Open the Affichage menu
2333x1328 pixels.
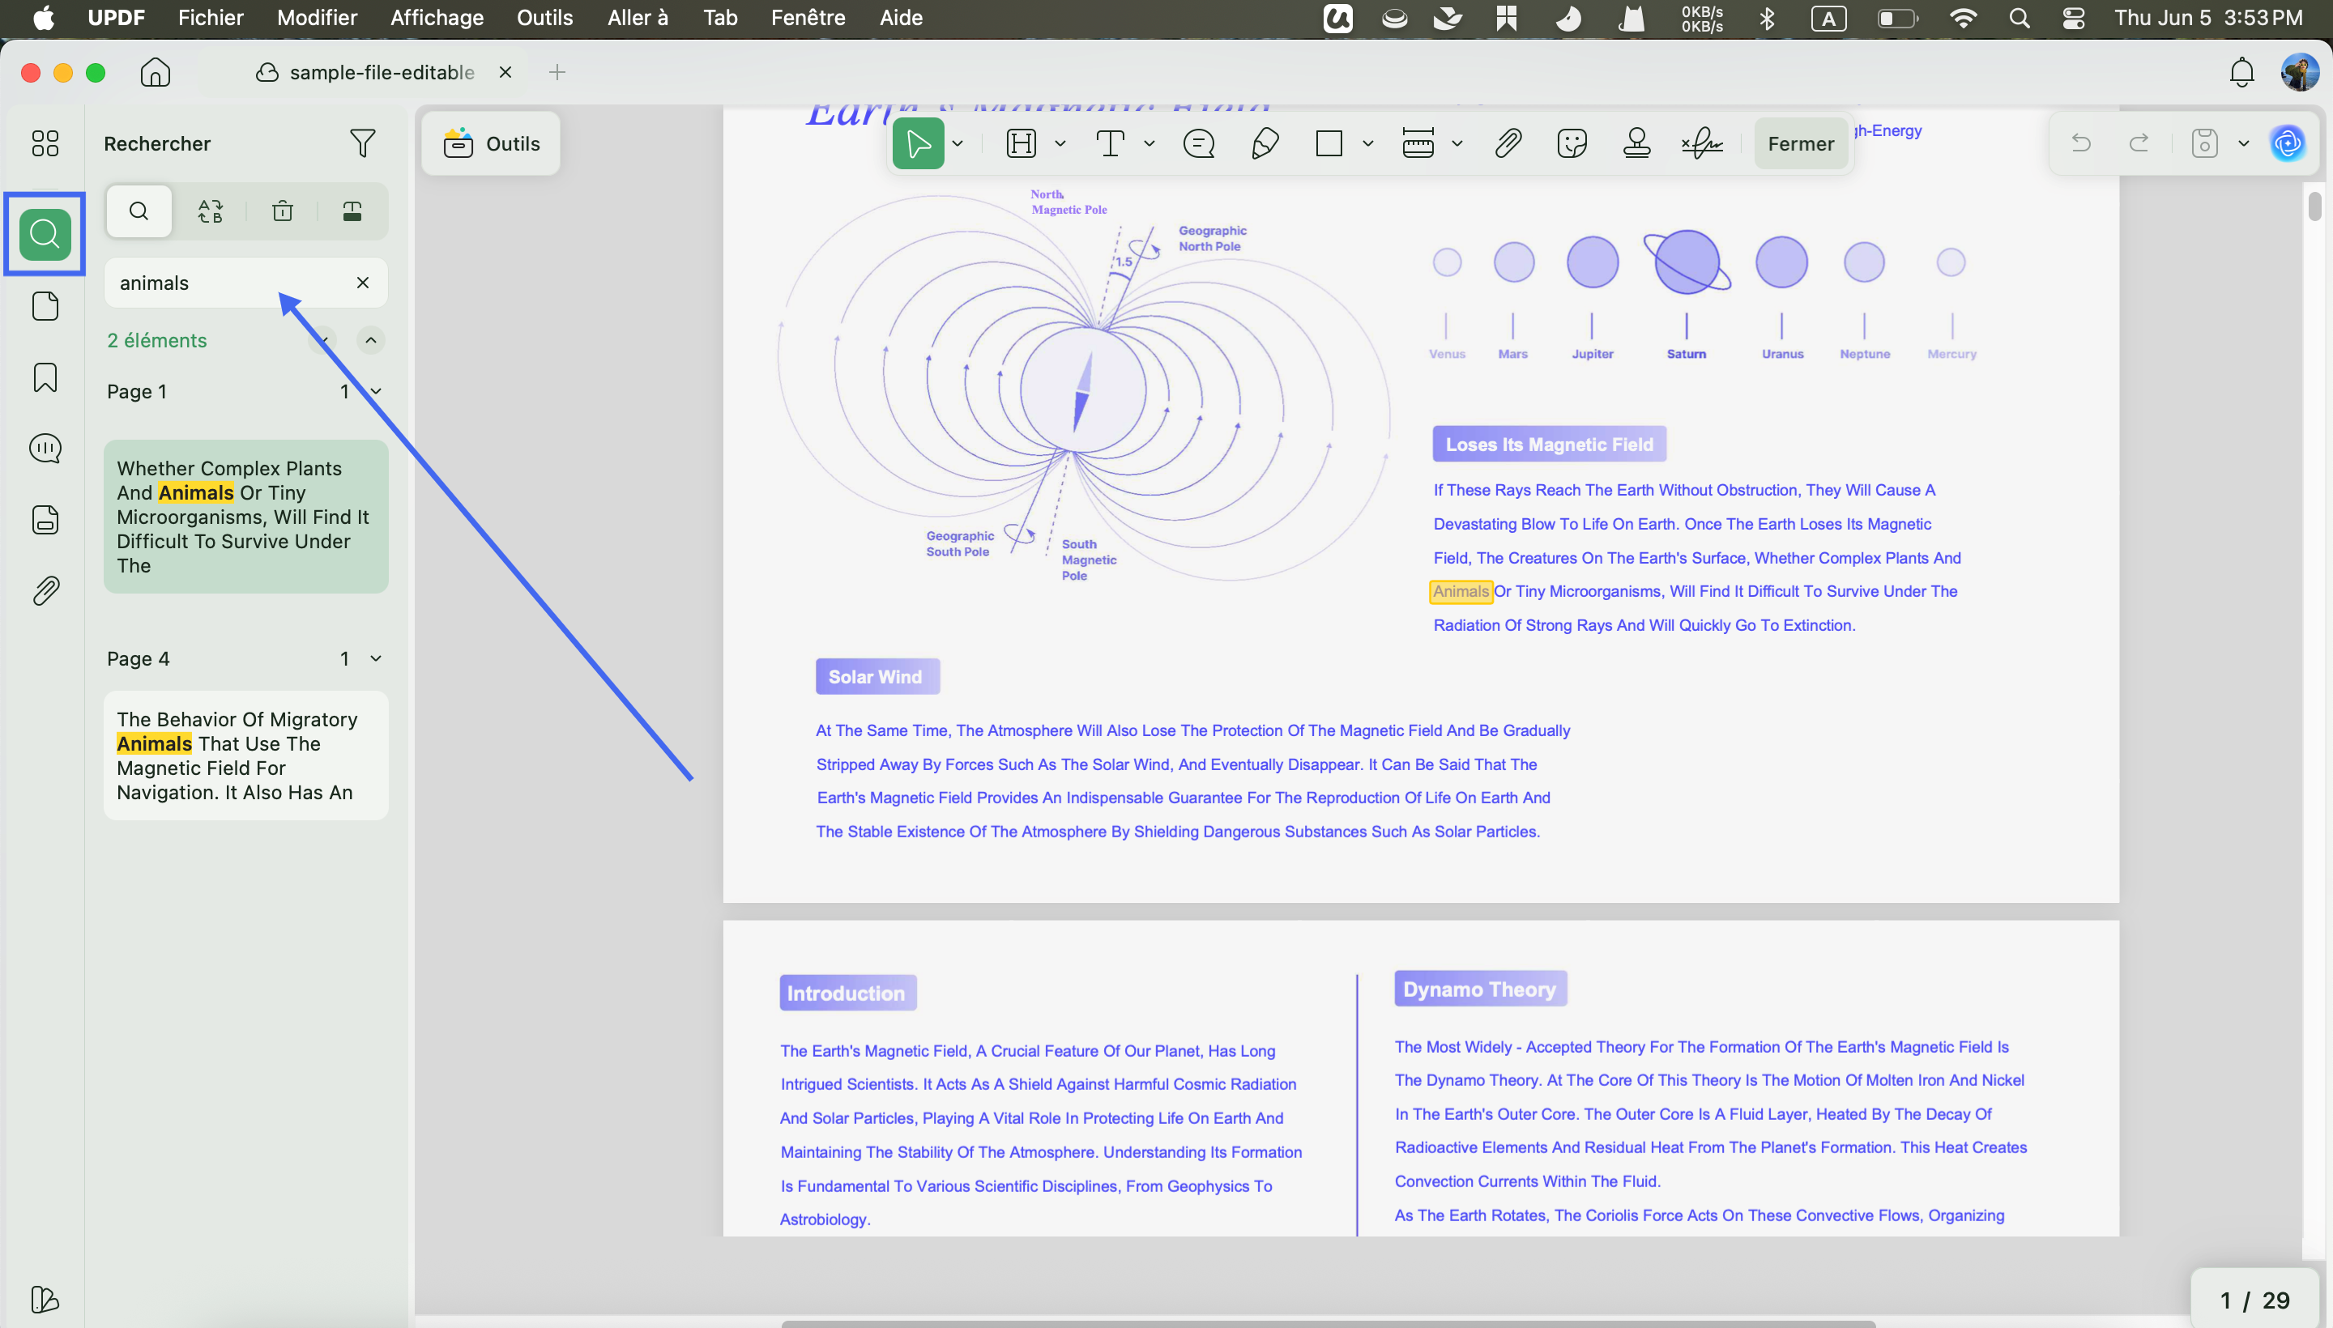click(436, 19)
